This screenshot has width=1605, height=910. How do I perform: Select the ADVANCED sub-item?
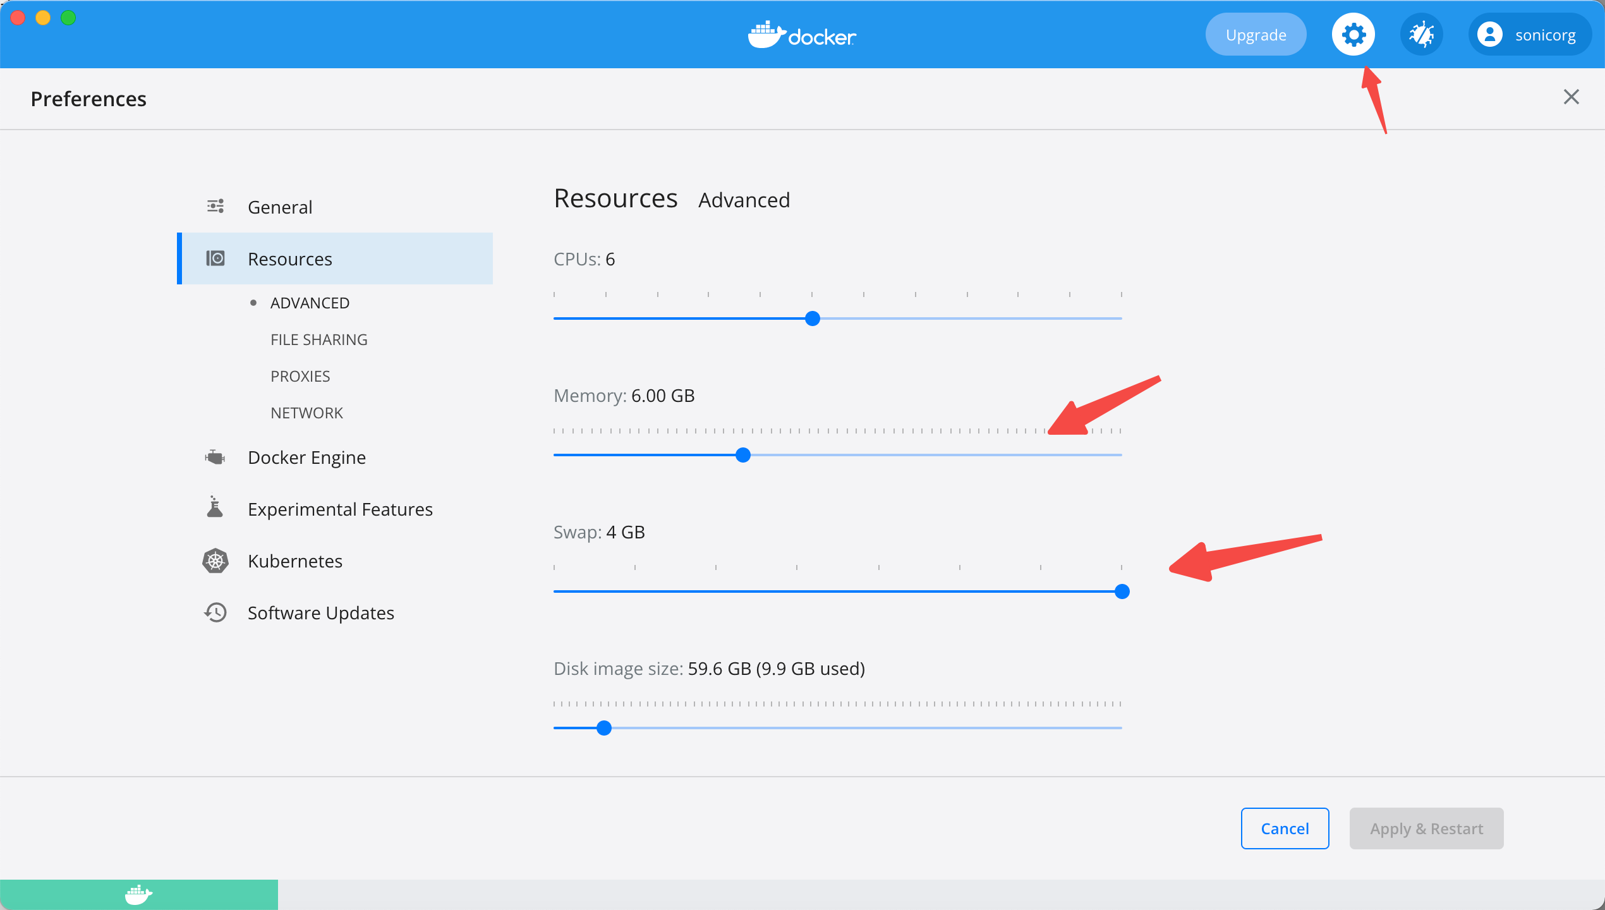[x=310, y=303]
